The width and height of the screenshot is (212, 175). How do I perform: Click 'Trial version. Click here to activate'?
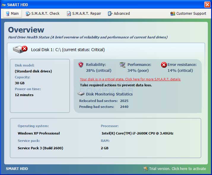pyautogui.click(x=177, y=169)
